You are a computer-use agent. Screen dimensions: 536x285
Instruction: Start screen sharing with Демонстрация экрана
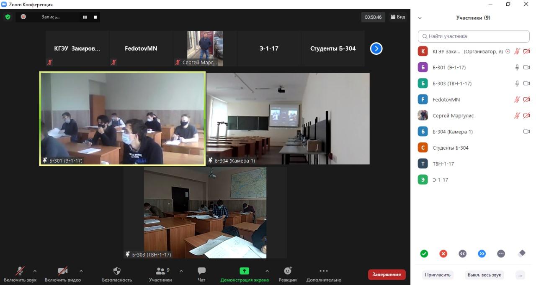coord(244,274)
